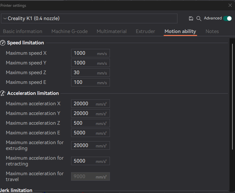
Task: Click the search magnifier icon
Action: [x=199, y=19]
